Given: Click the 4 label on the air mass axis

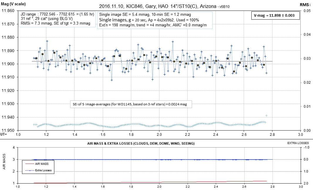Looking at the screenshot, I should click(14, 148).
